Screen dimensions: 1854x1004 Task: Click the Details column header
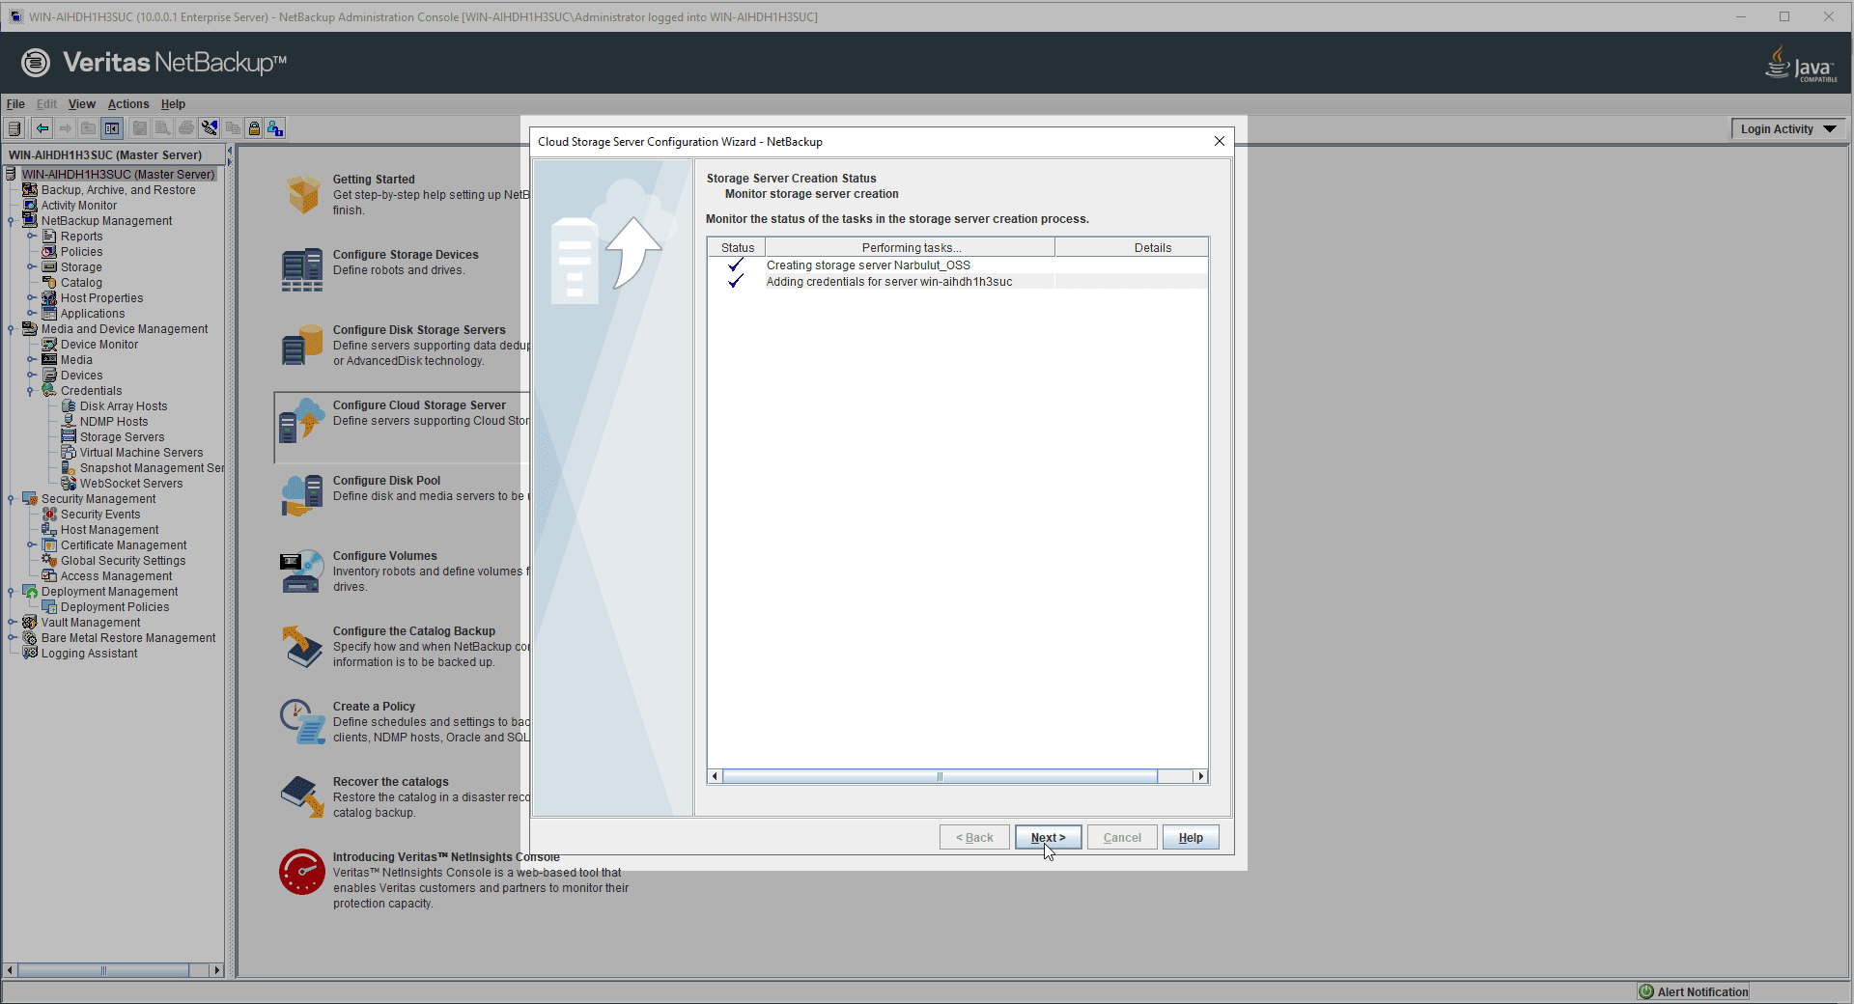[1152, 248]
